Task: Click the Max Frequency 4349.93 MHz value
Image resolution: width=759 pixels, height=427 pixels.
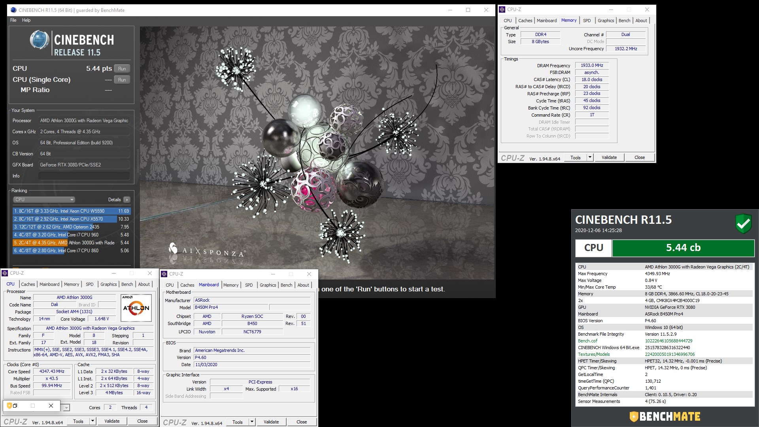Action: pos(657,274)
